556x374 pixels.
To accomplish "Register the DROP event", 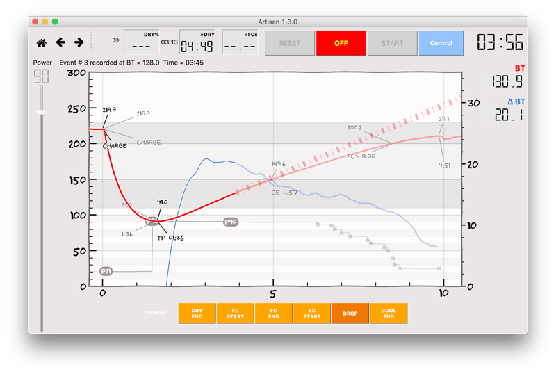I will (350, 314).
